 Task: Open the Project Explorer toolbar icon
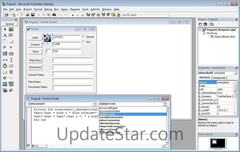click(x=88, y=15)
